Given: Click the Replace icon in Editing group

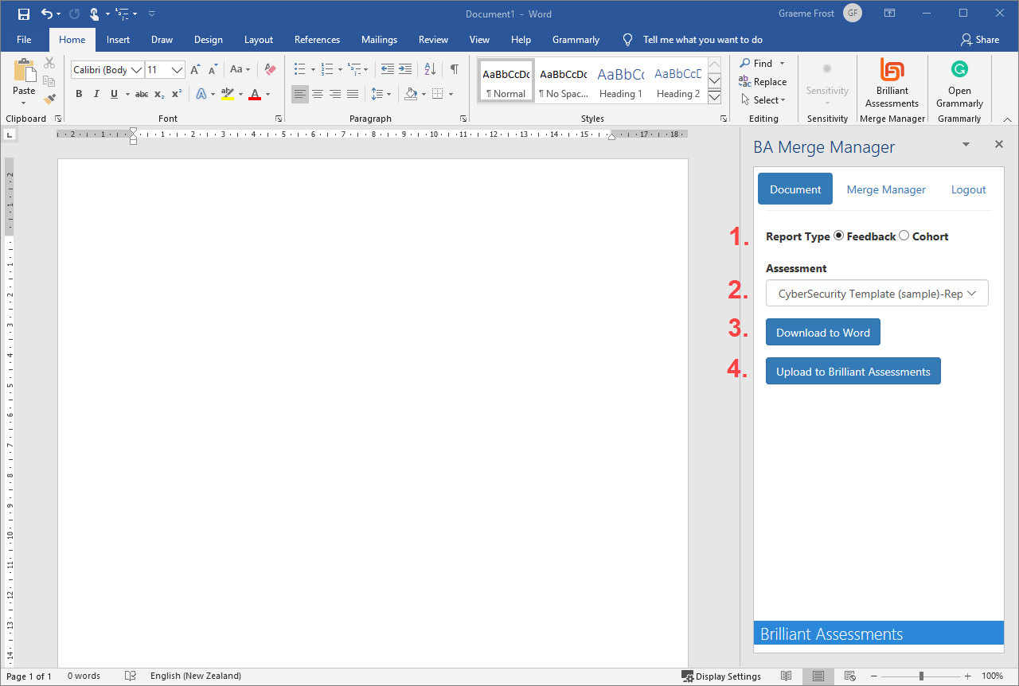Looking at the screenshot, I should pos(763,81).
